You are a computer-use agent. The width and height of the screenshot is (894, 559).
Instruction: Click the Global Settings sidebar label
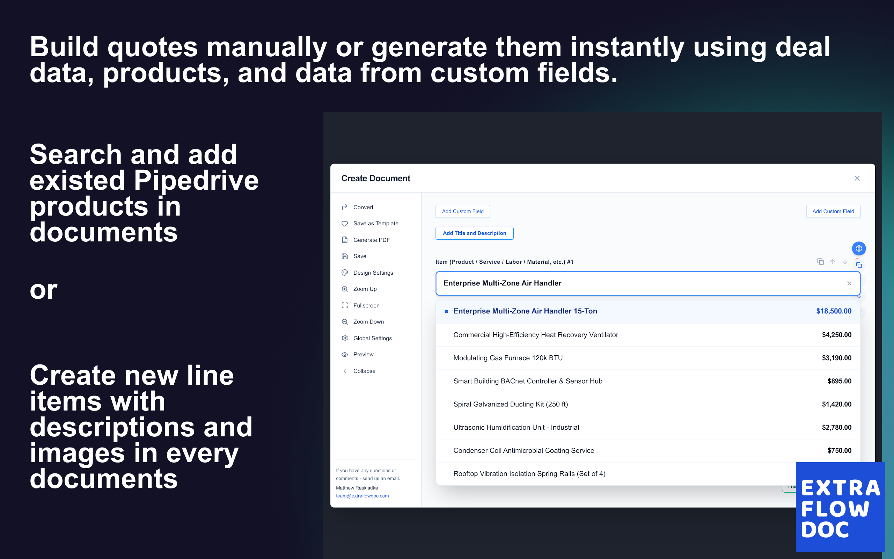[x=372, y=338]
